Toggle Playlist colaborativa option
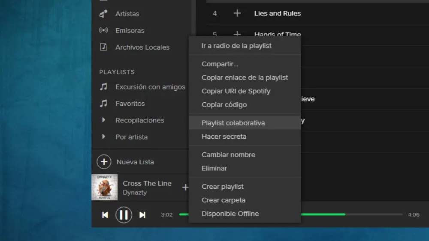The image size is (429, 241). [x=245, y=123]
